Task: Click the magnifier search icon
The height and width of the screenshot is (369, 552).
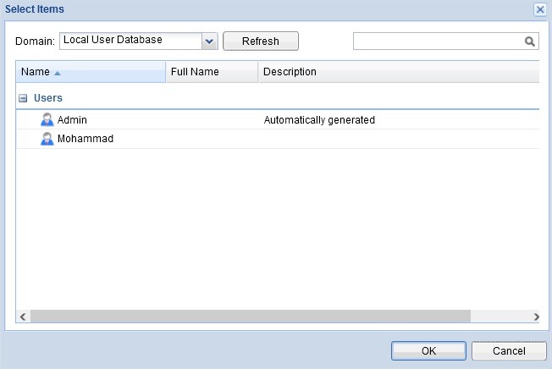Action: 530,41
